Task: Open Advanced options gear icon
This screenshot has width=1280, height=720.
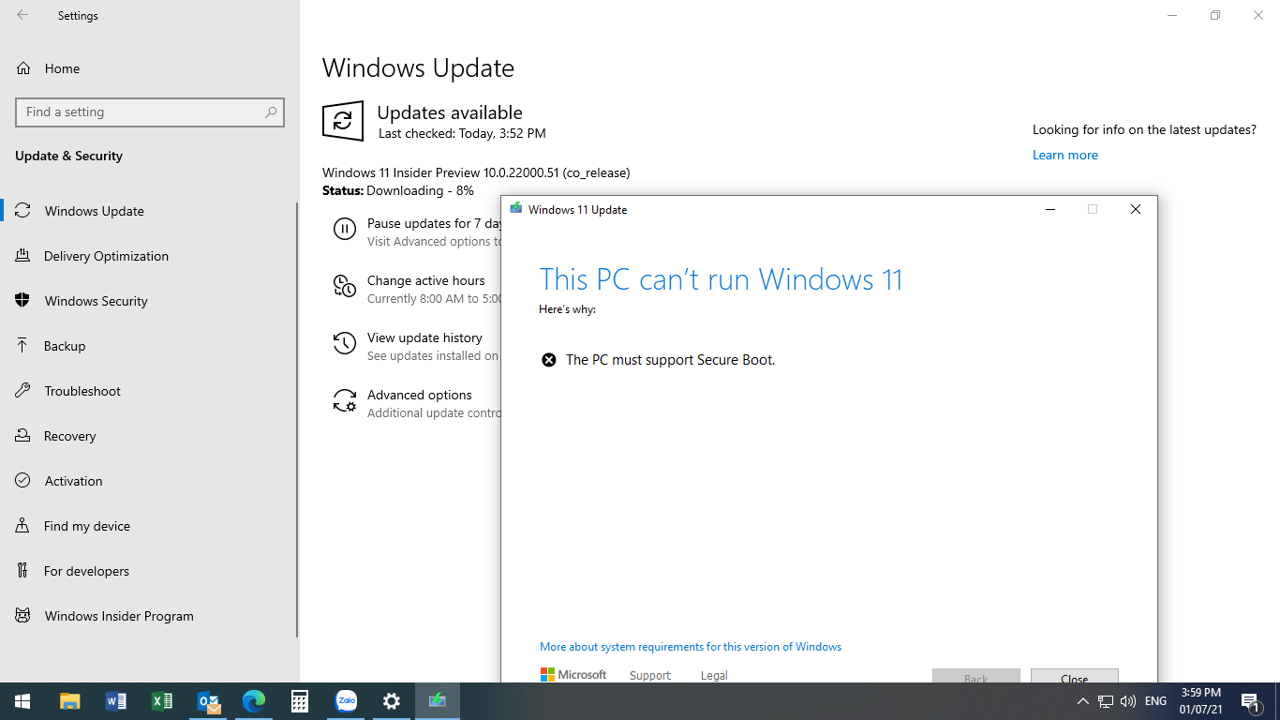Action: (x=345, y=401)
